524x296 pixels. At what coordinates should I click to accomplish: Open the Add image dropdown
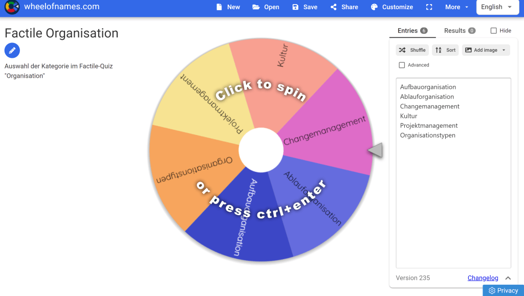486,50
